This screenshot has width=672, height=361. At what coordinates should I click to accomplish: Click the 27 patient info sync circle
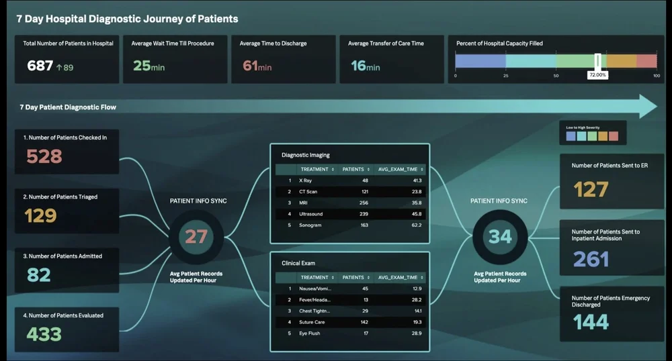pyautogui.click(x=196, y=237)
